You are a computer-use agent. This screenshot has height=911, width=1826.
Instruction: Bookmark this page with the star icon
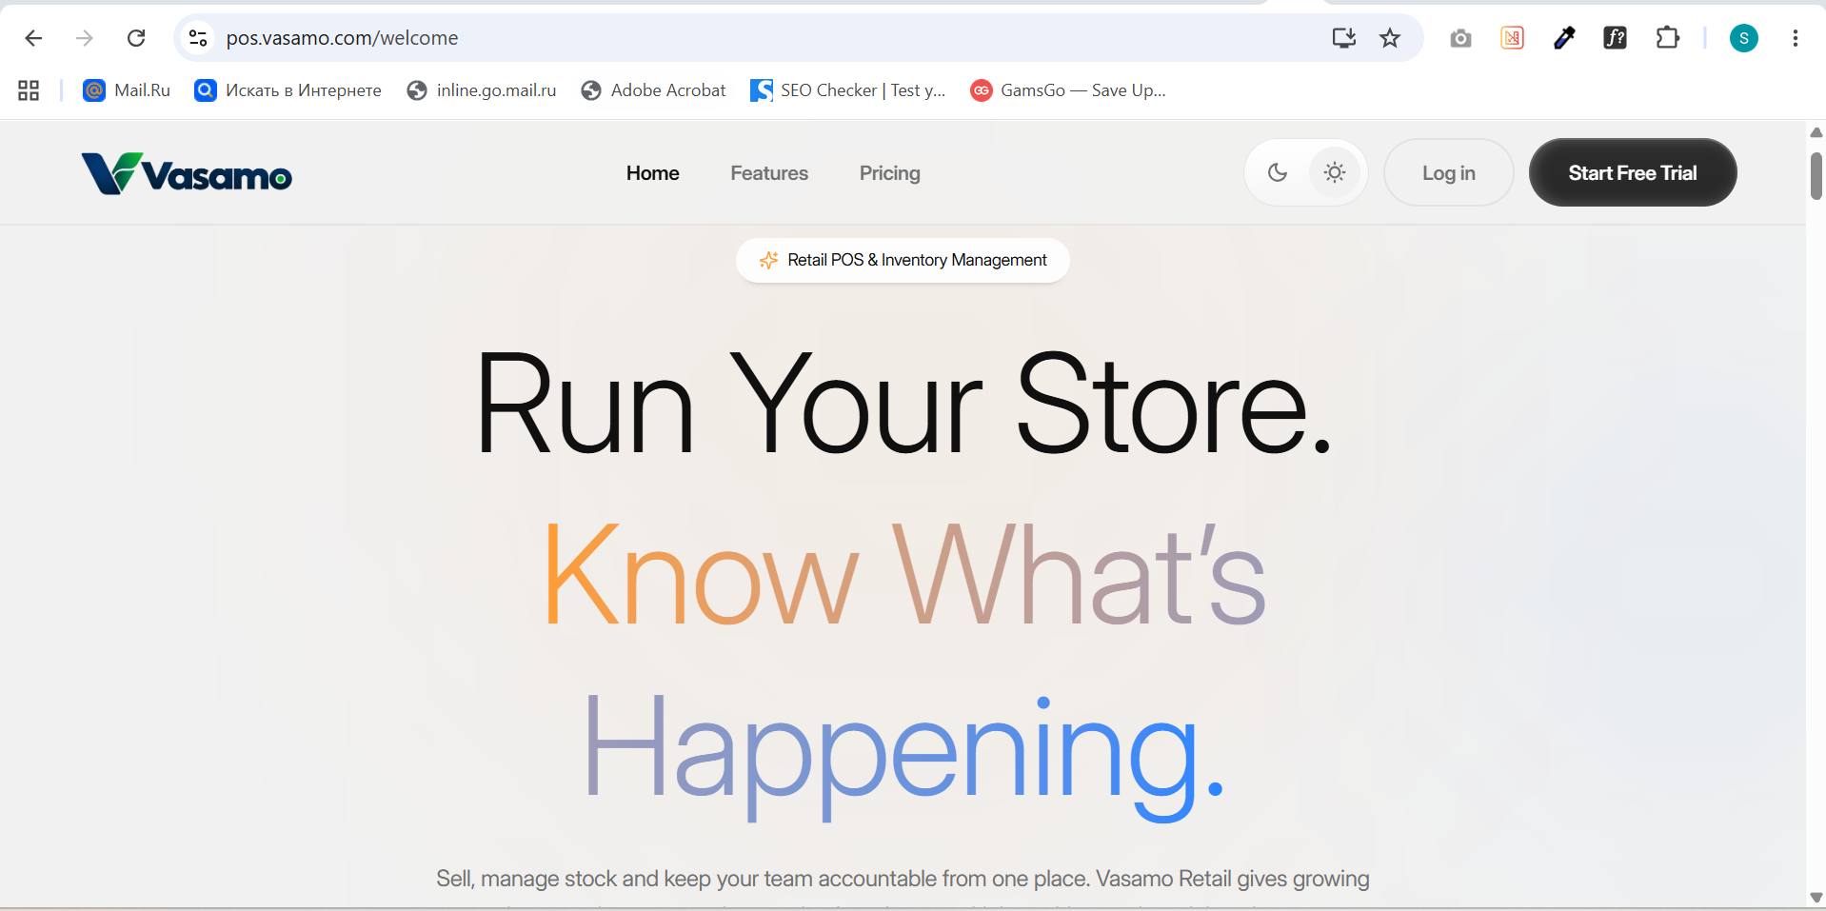point(1390,38)
